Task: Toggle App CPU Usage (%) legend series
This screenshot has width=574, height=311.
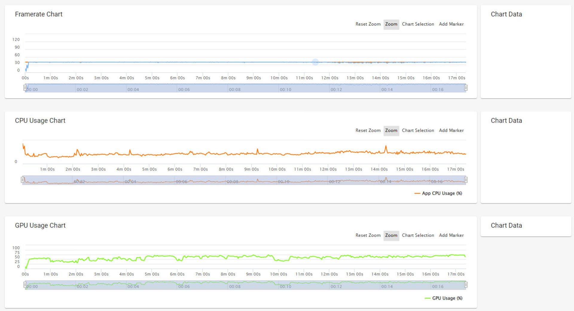Action: coord(438,193)
